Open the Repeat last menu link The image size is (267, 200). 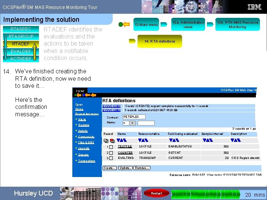click(87, 114)
